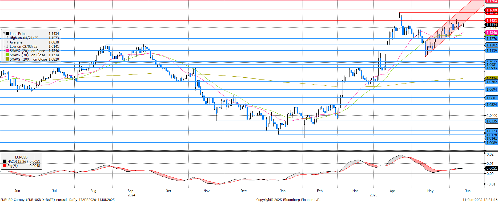Click the Sig value 0.0048 in legend
This screenshot has width=498, height=202.
point(35,166)
